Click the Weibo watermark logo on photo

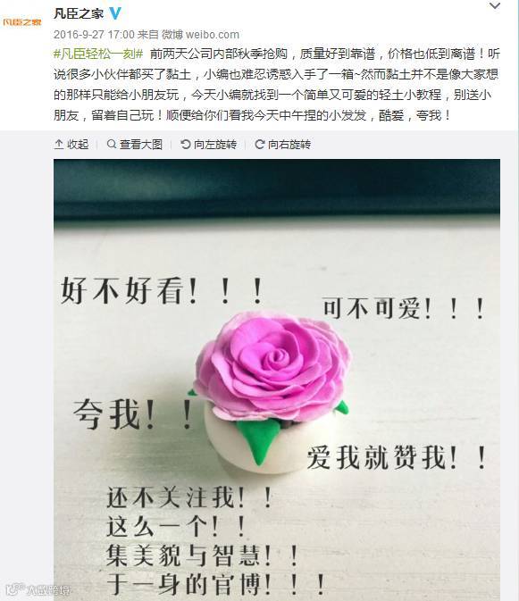pyautogui.click(x=38, y=590)
